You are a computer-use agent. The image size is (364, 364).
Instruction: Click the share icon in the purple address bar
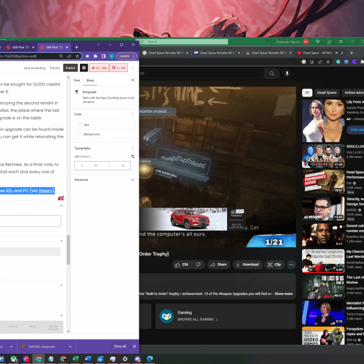point(69,56)
